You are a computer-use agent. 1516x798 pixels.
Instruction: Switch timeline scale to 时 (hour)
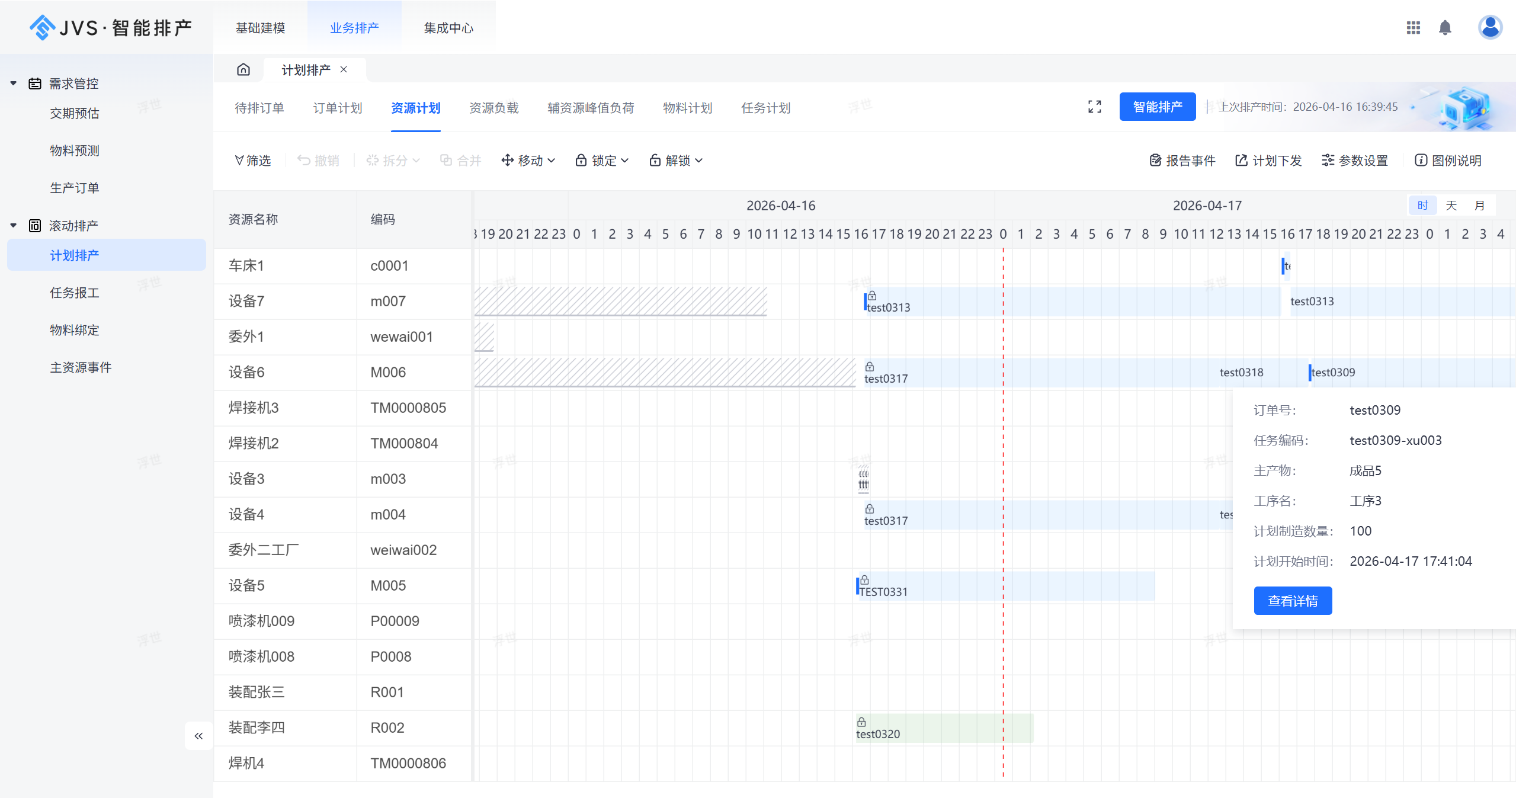1422,206
